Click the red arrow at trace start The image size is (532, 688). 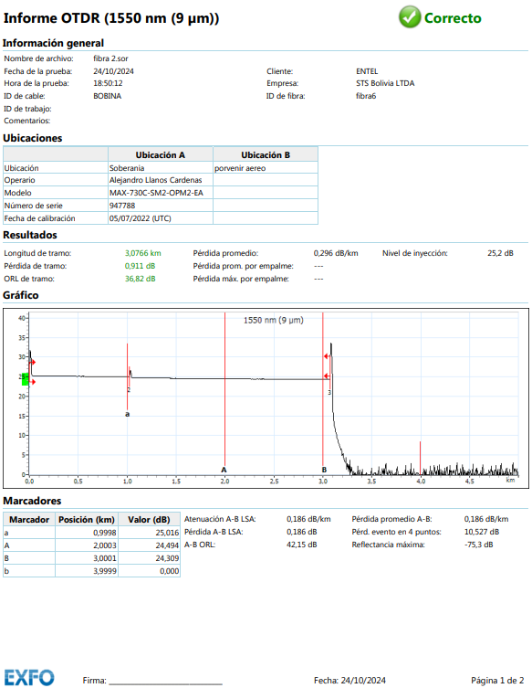pos(33,363)
